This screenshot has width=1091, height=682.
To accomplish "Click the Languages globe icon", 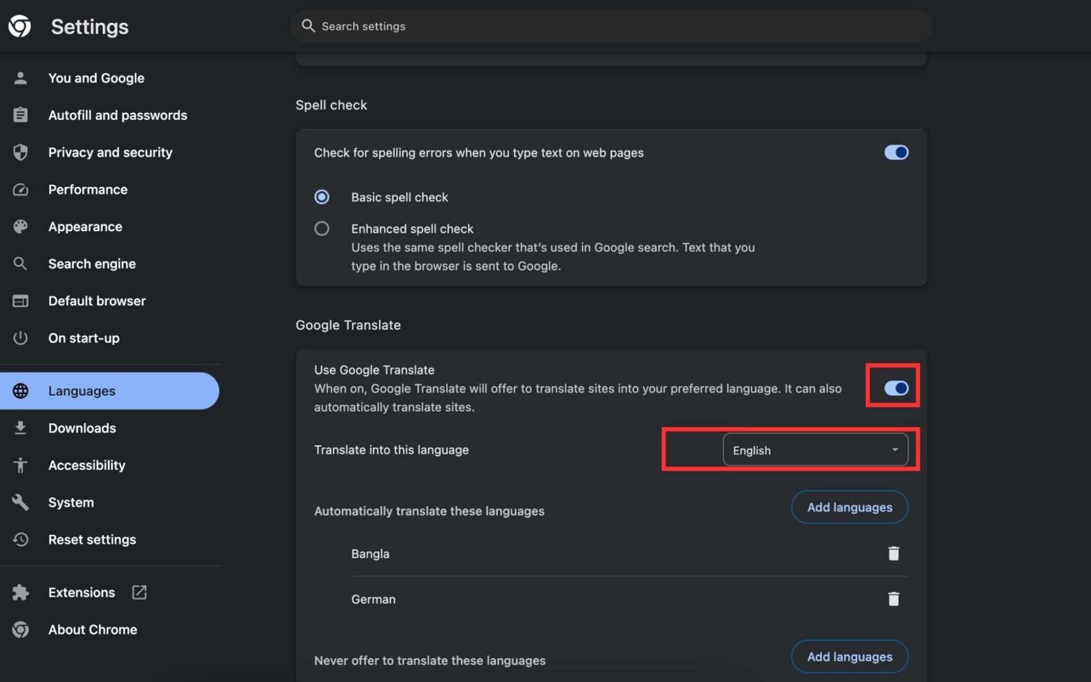I will 20,390.
